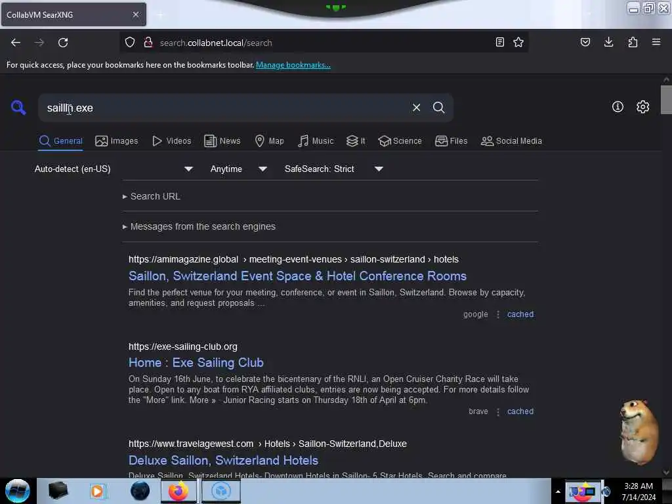Open the SearXNG about info icon
672x504 pixels.
pyautogui.click(x=618, y=107)
